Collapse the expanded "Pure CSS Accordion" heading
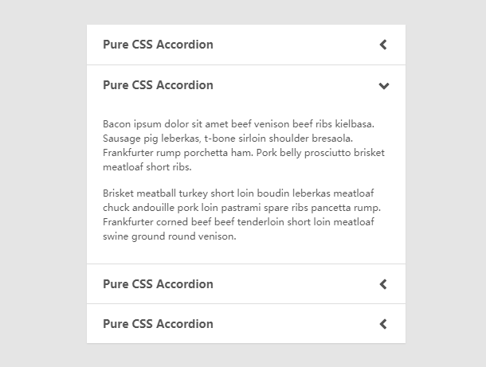Viewport: 486px width, 367px height. click(158, 85)
